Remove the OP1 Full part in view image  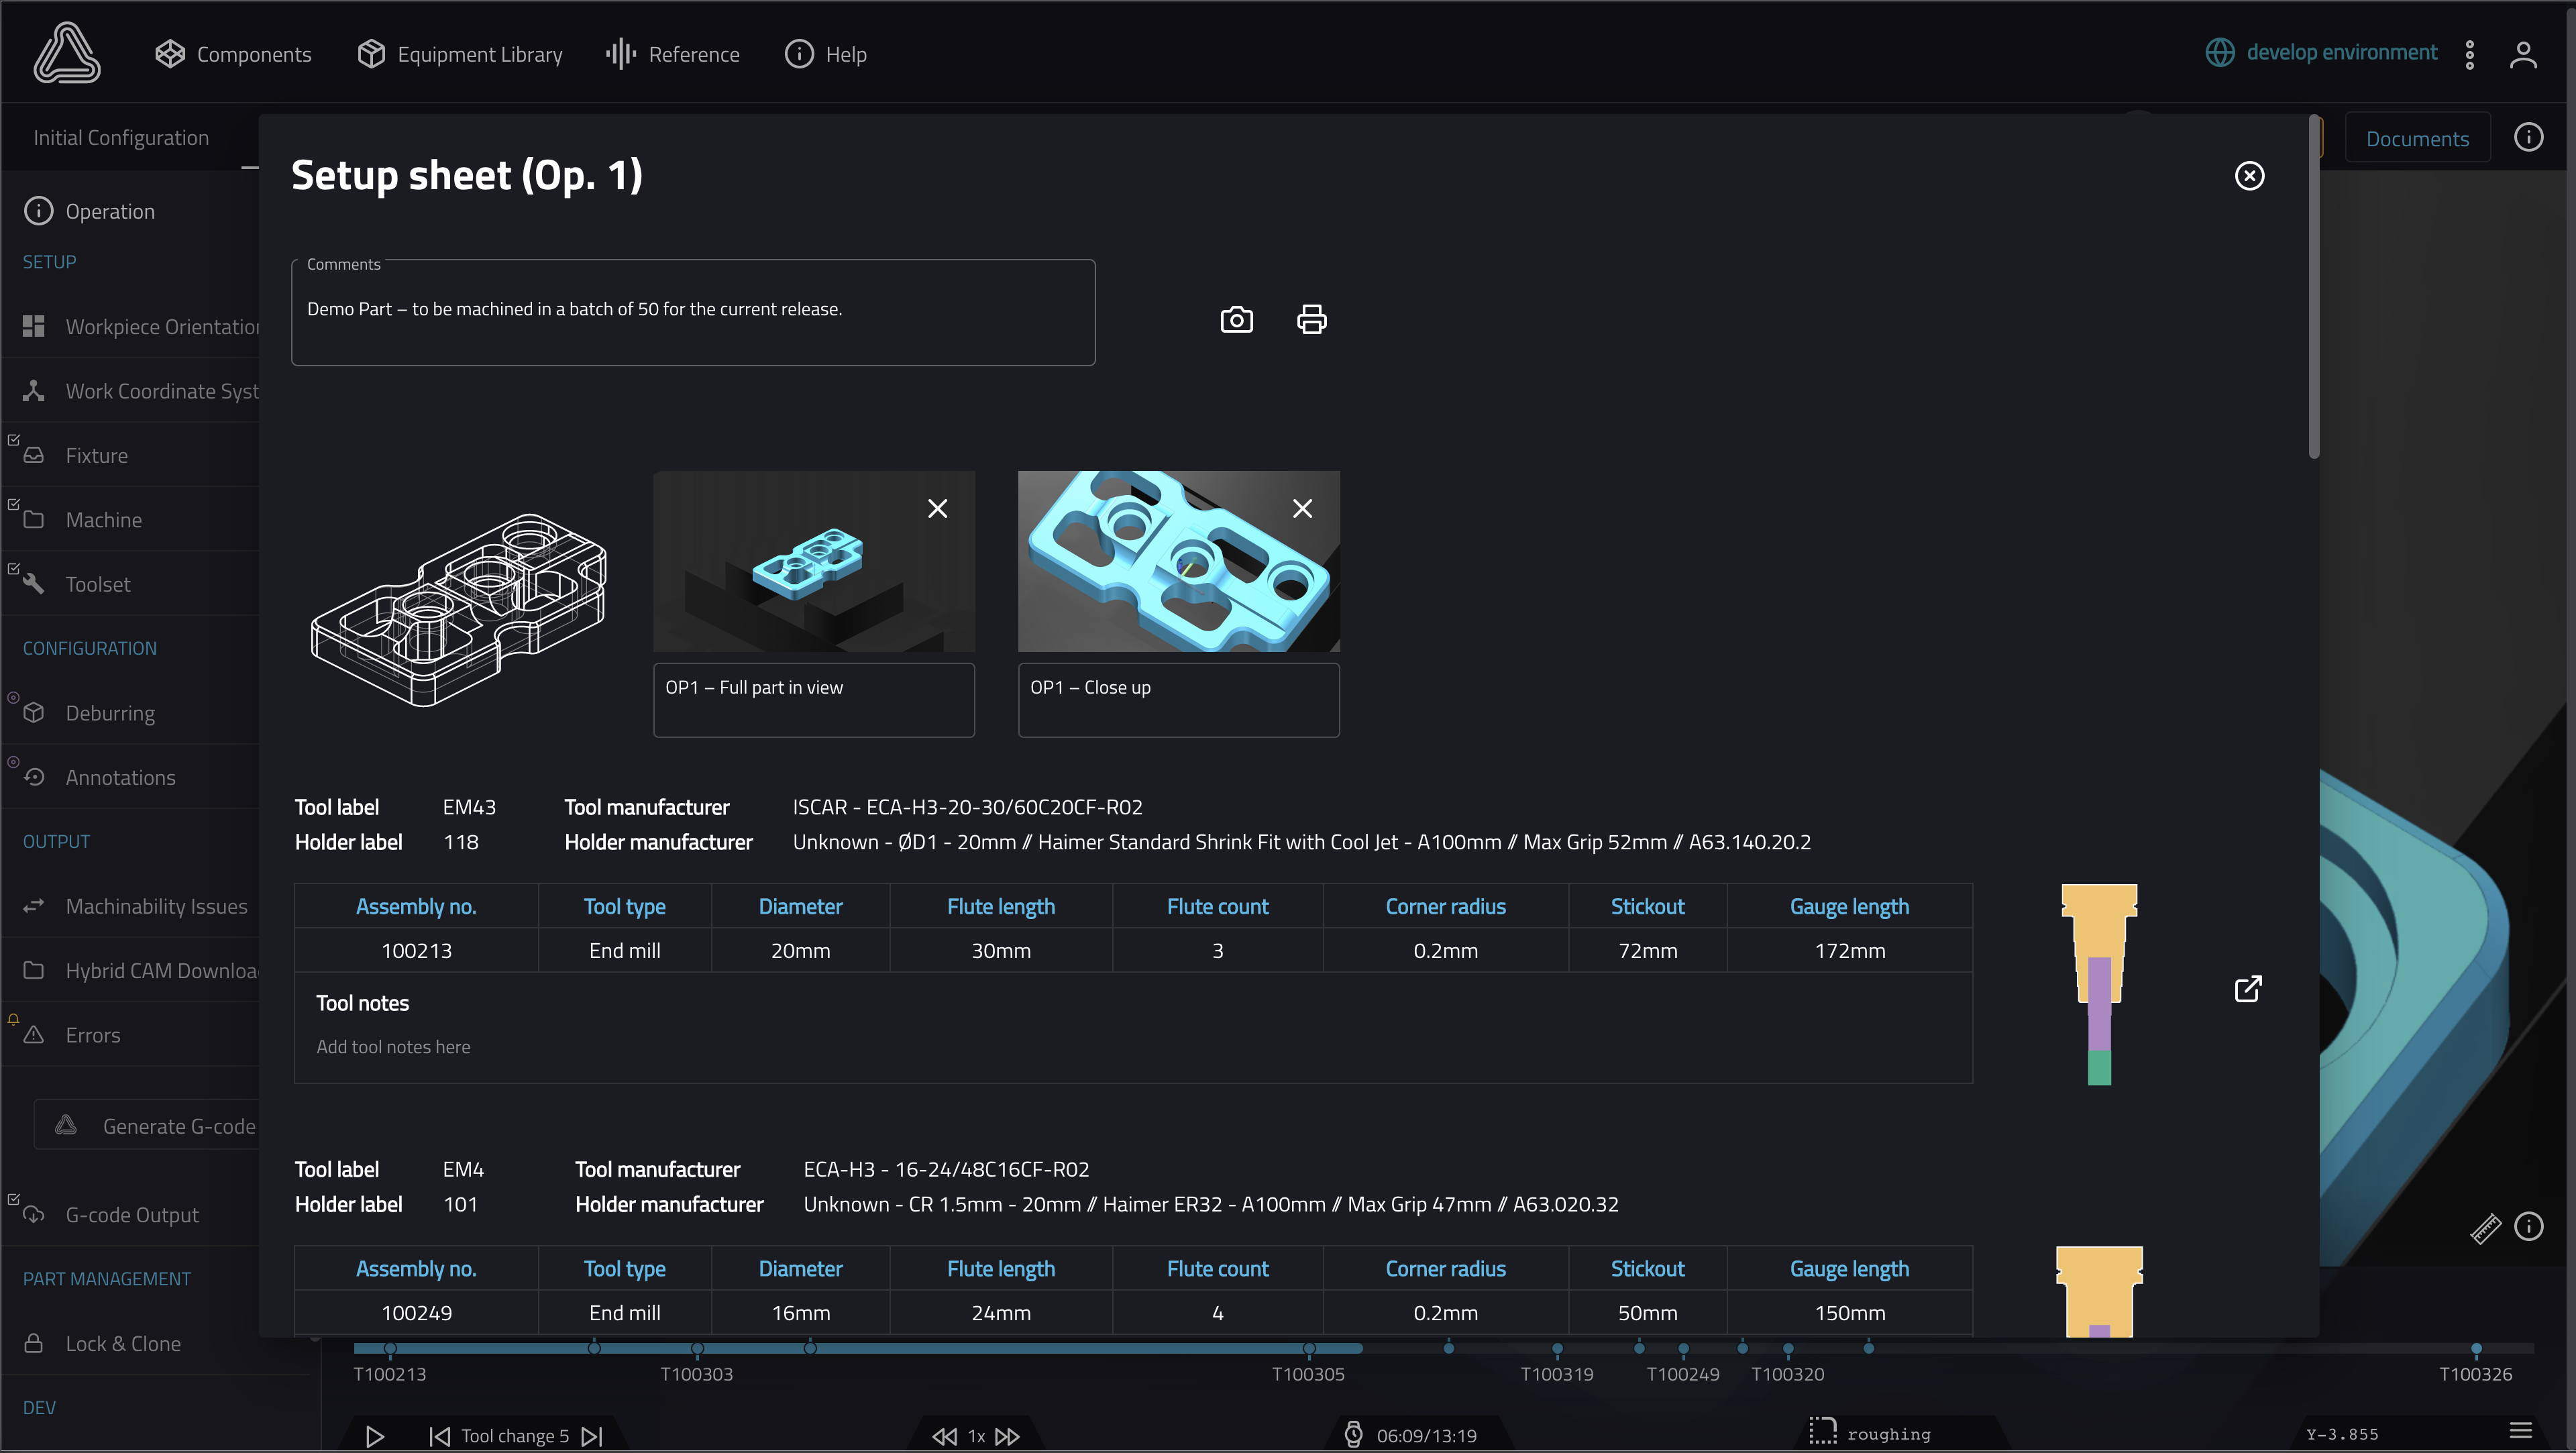937,509
